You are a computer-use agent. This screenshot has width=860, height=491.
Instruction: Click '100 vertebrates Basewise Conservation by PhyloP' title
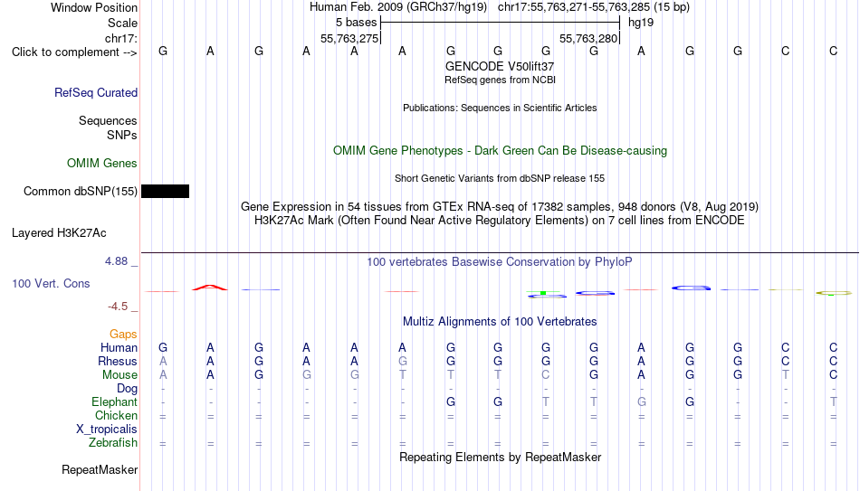500,262
